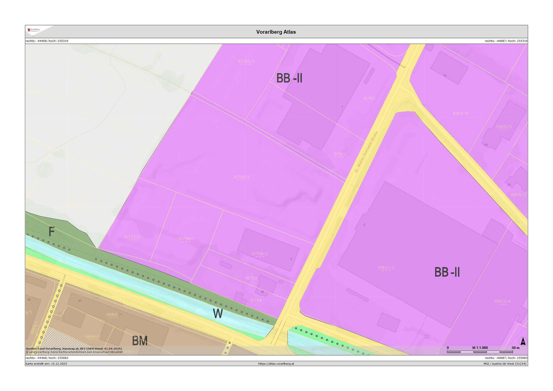This screenshot has height=391, width=553.
Task: Click parcel number 10759/2
Action: (241, 177)
